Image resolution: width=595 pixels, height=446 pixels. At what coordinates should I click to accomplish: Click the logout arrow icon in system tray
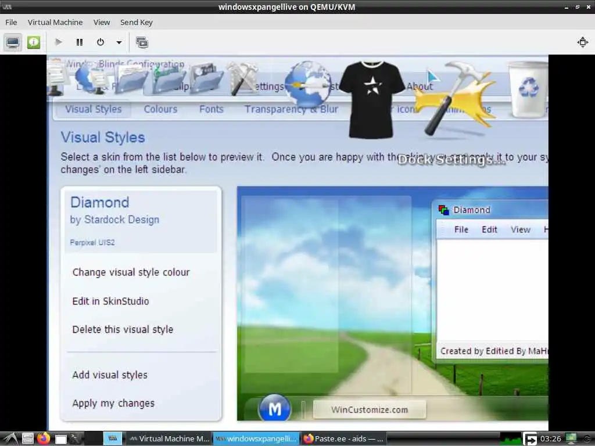coord(530,439)
